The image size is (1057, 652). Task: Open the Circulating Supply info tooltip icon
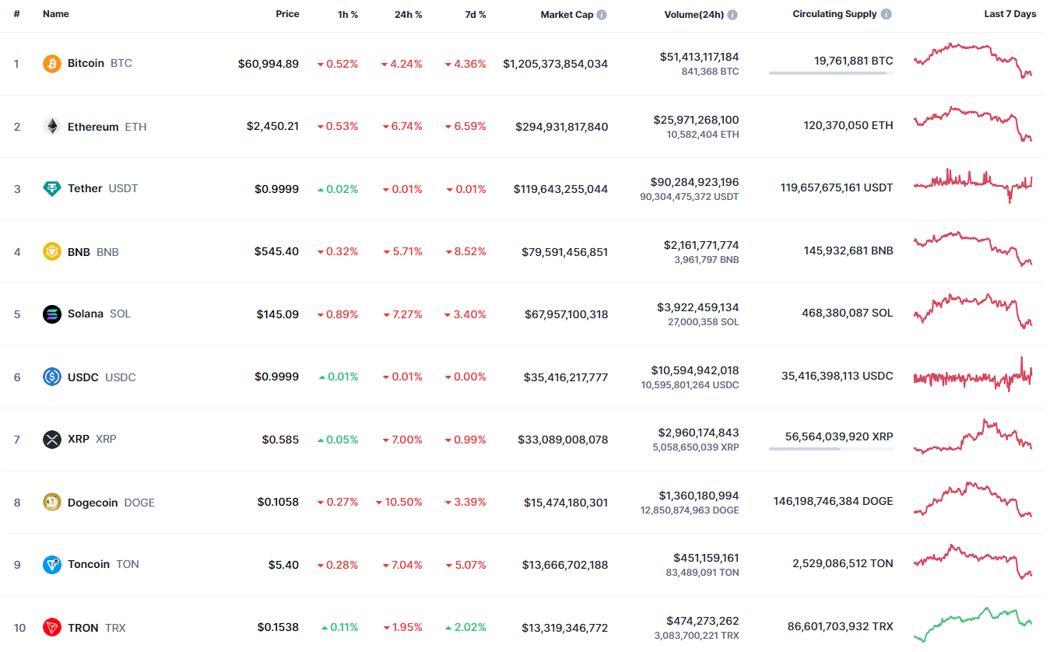click(885, 14)
